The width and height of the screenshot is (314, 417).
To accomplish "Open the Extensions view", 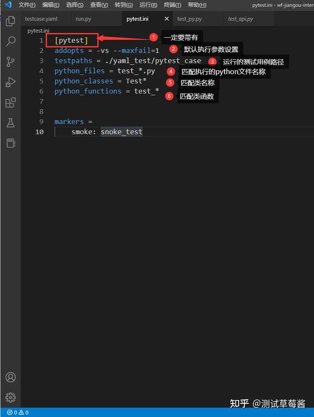I will [x=10, y=102].
